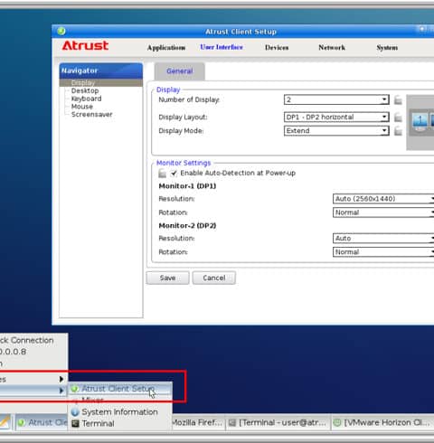Open the Display Layout dropdown
The height and width of the screenshot is (443, 434).
[x=336, y=117]
